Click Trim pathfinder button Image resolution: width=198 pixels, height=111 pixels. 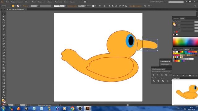[x=158, y=81]
